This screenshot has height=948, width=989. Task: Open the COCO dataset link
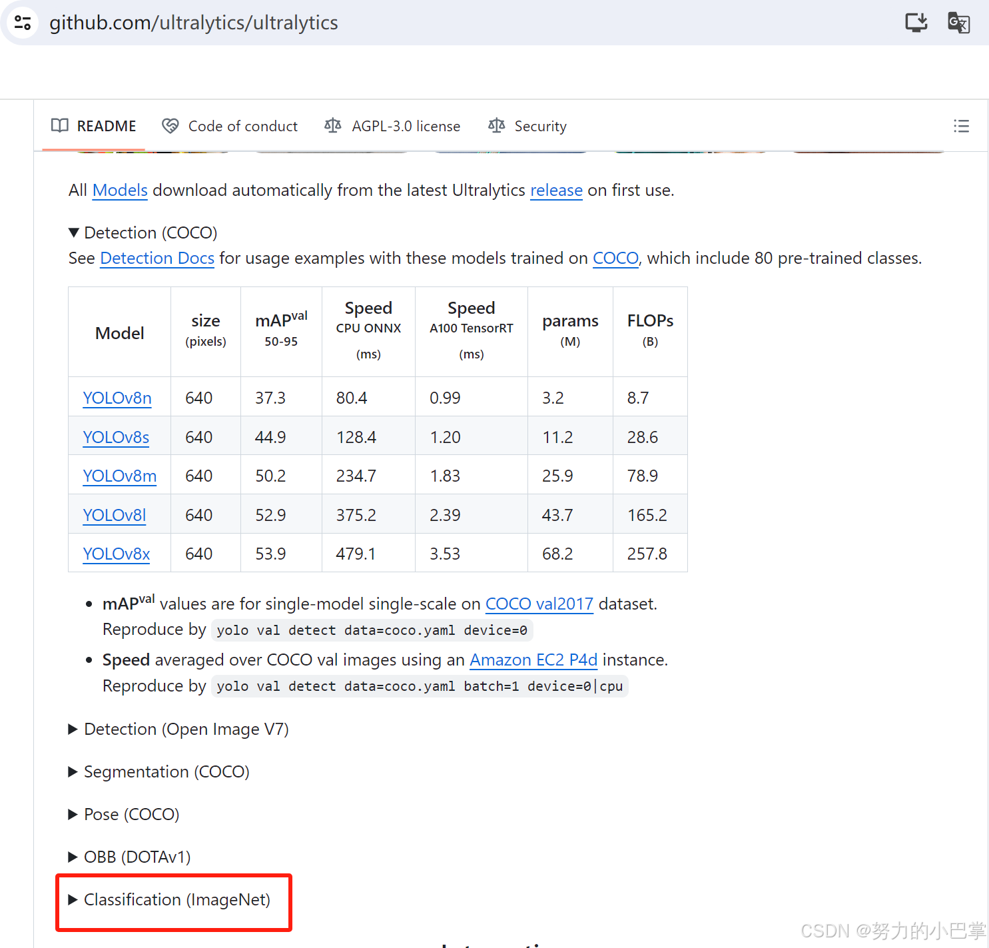(615, 258)
